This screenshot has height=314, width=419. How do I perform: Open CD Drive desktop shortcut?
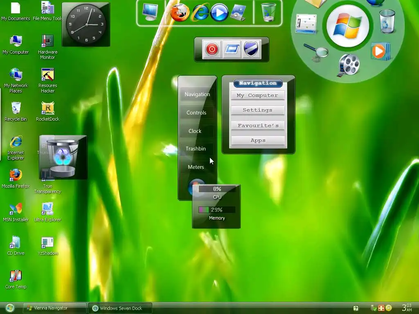click(16, 246)
